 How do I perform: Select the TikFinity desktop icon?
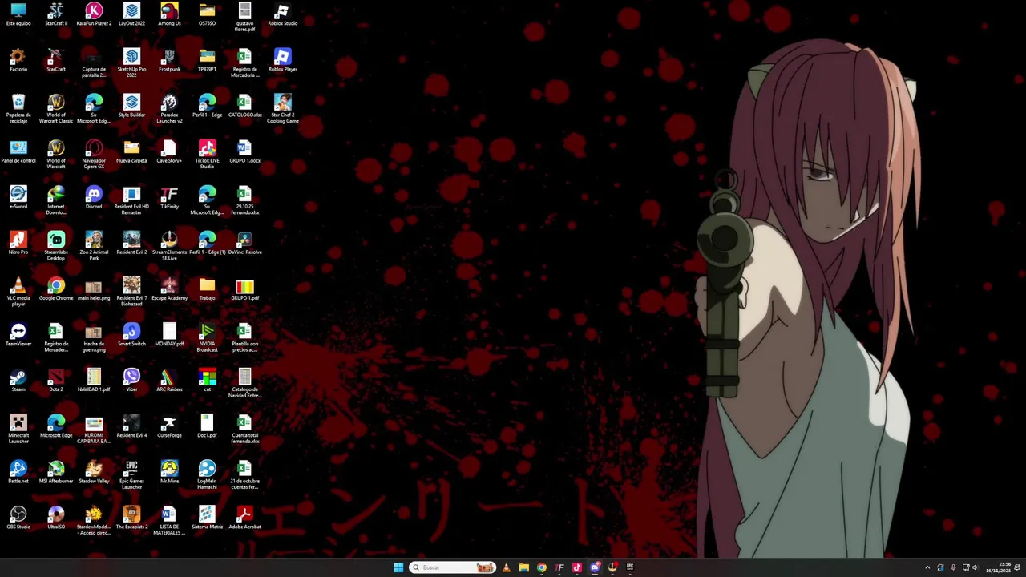point(169,197)
